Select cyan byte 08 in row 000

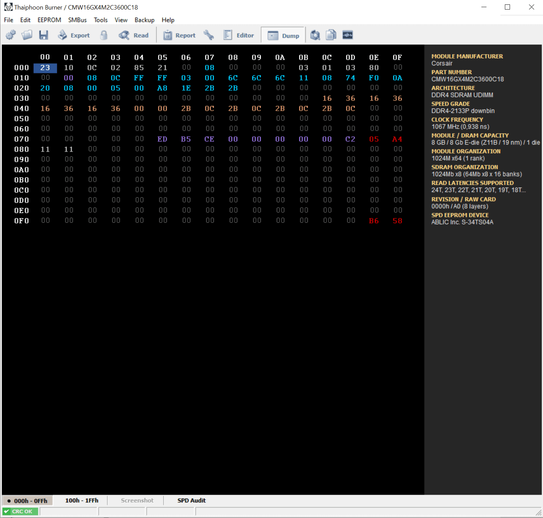coord(209,68)
